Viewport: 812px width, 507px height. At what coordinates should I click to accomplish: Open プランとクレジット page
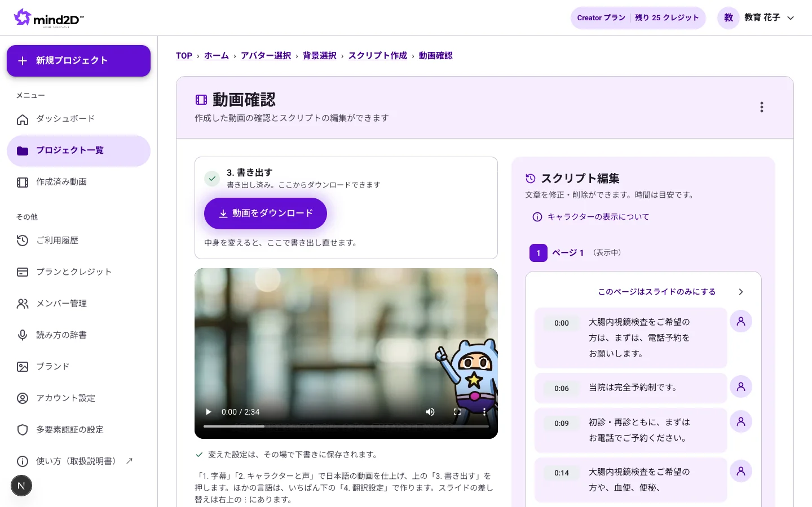pos(78,273)
